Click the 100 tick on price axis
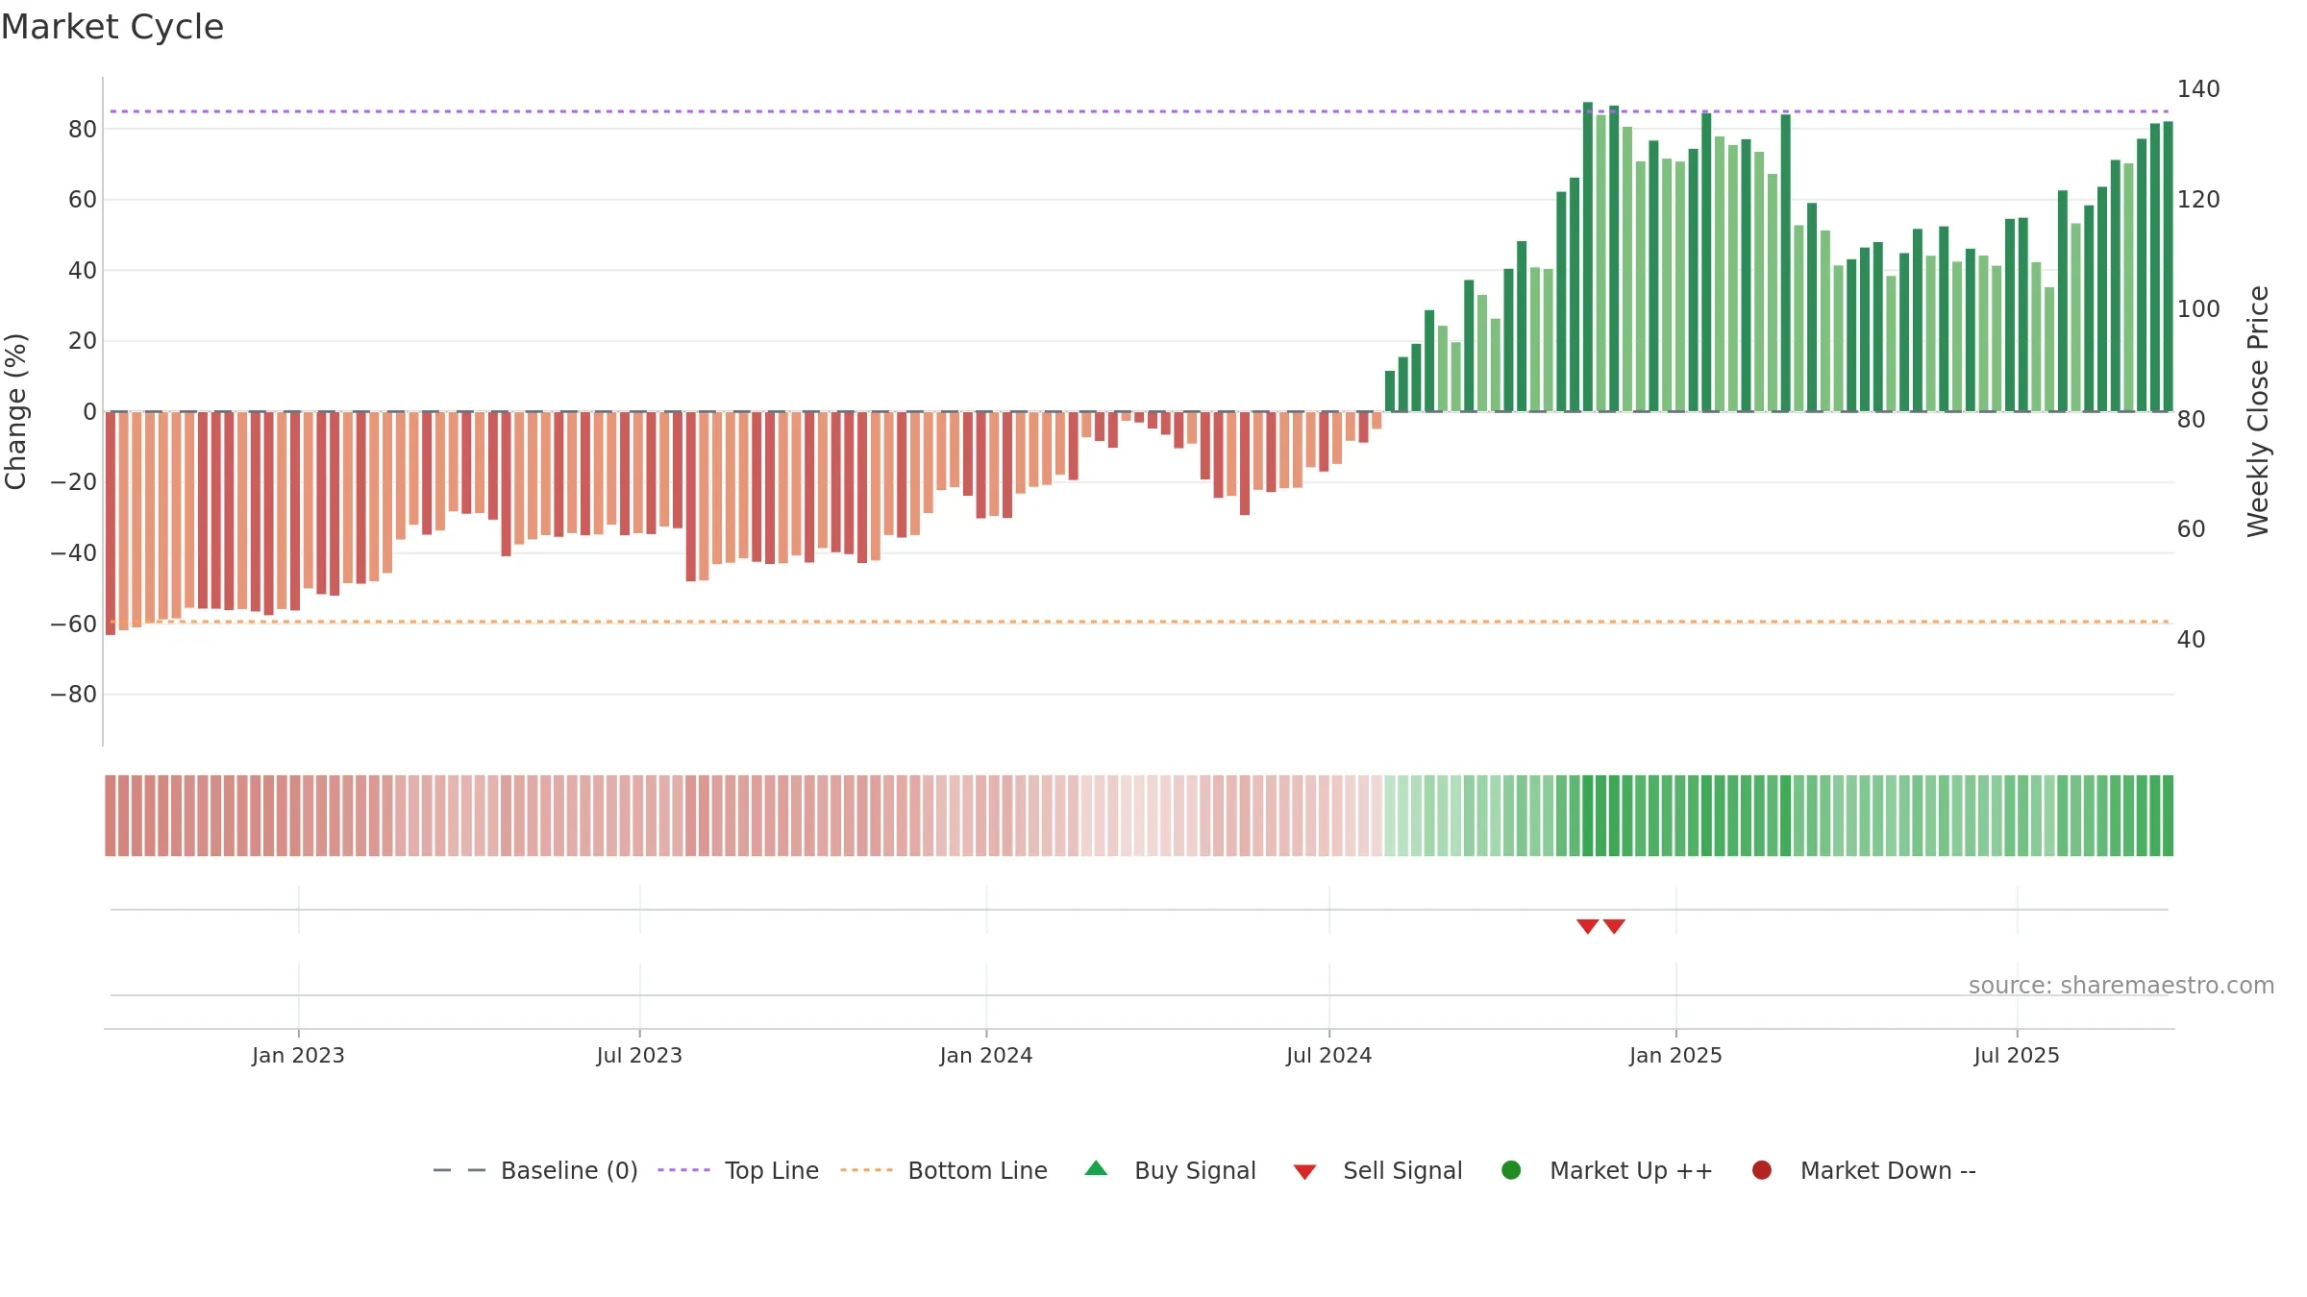This screenshot has width=2307, height=1297. point(2198,308)
